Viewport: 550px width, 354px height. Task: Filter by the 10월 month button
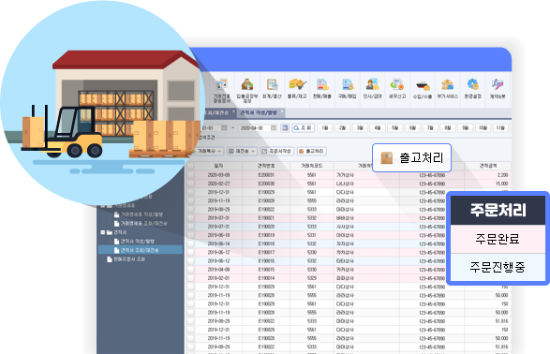[x=483, y=128]
